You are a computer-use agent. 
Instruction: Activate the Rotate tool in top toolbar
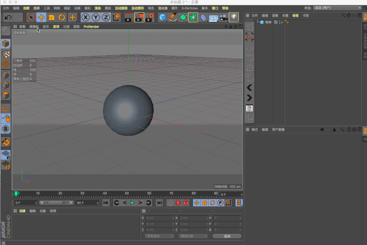(62, 17)
